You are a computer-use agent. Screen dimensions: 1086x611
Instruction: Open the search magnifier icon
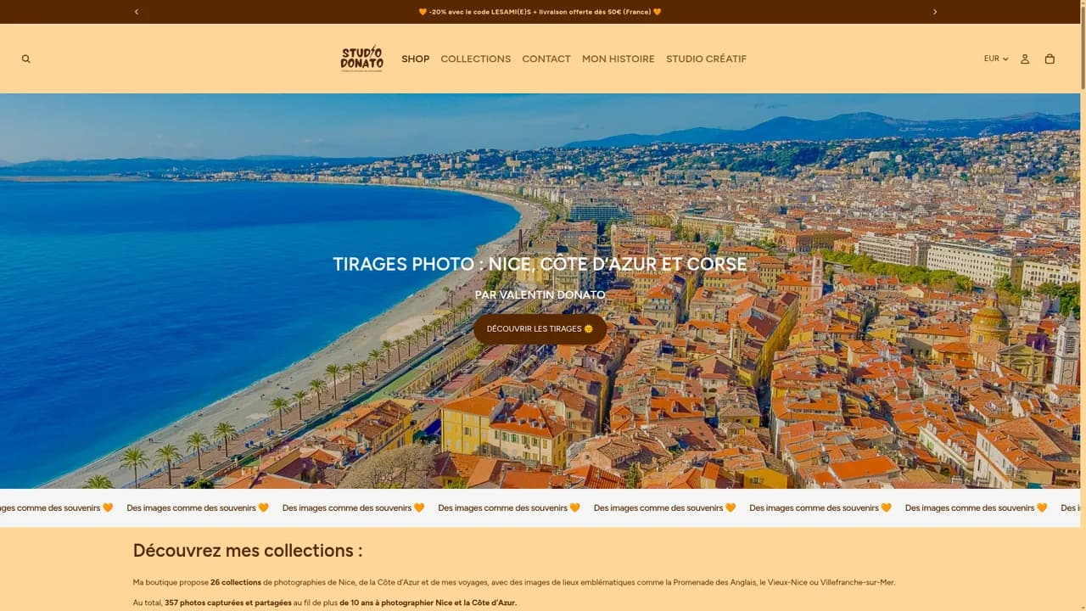[25, 59]
